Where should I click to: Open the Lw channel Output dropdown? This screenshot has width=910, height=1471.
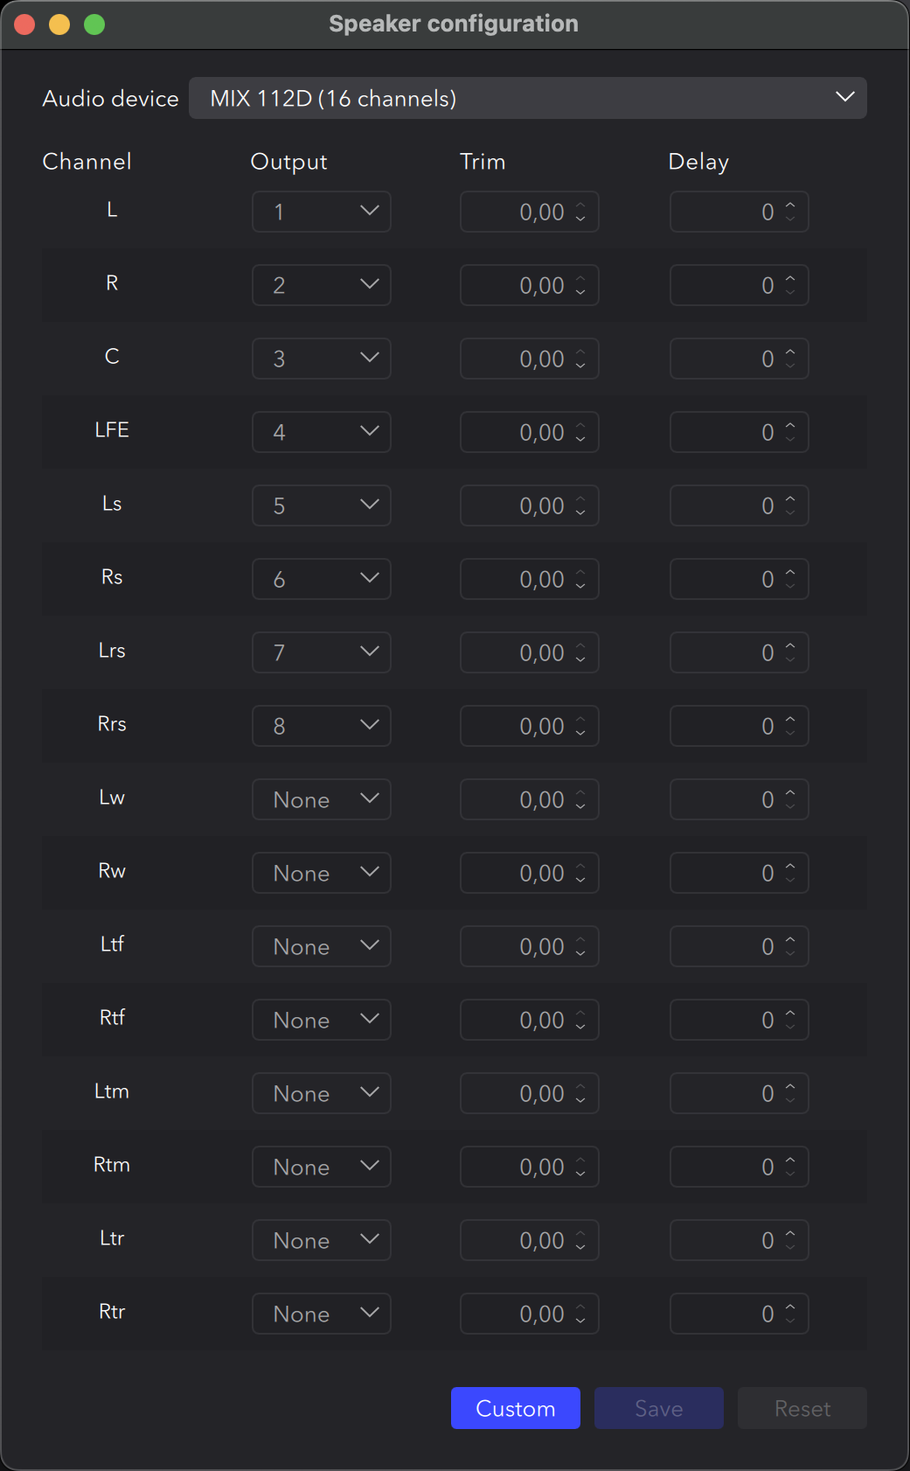coord(321,799)
